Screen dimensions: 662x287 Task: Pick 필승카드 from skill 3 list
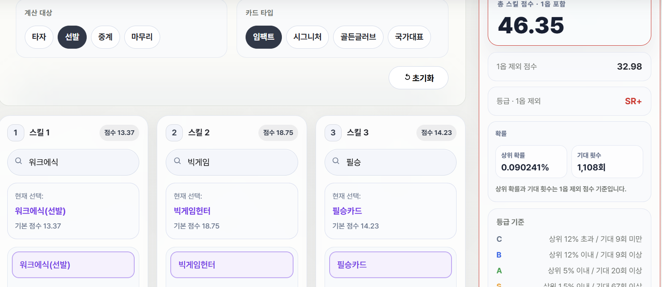(391, 265)
